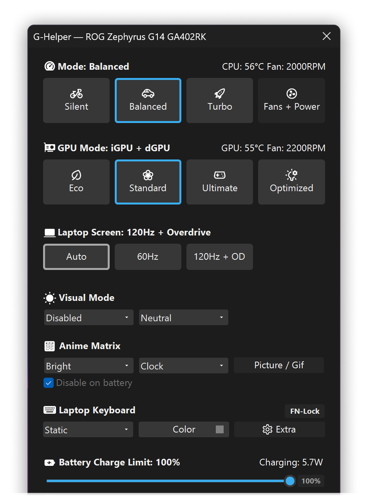Click the lightbulb gear icon on Optimized
367x496 pixels.
292,175
